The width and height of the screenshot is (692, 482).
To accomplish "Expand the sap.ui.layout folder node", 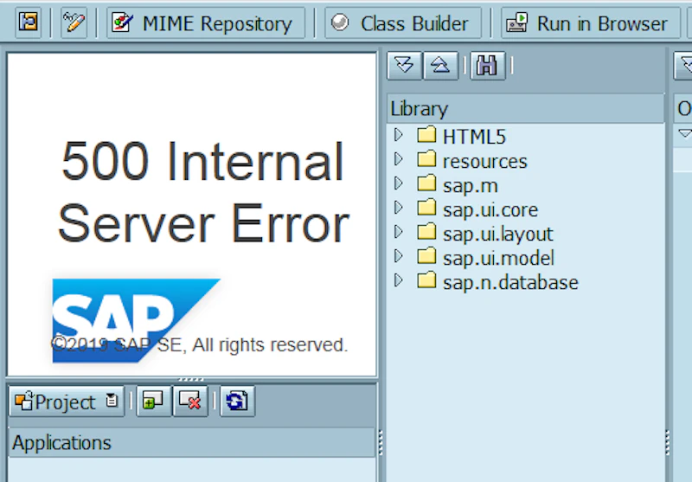I will point(398,232).
